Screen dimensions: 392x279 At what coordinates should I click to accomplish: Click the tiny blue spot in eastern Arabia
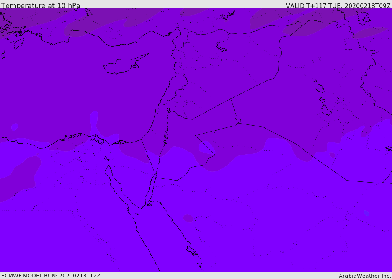click(366, 213)
